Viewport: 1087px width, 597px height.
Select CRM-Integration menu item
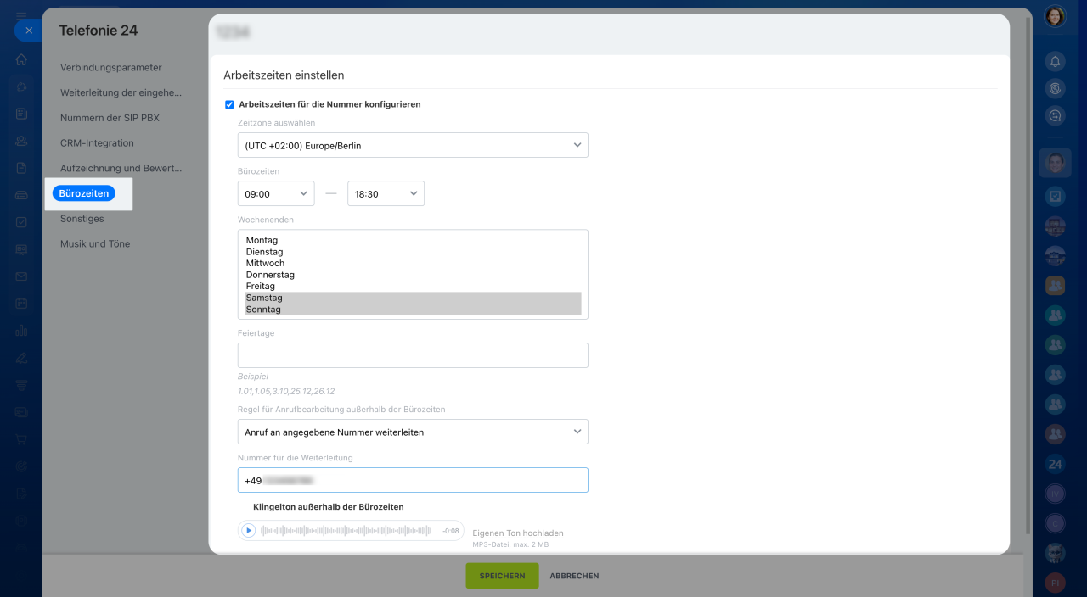[97, 143]
